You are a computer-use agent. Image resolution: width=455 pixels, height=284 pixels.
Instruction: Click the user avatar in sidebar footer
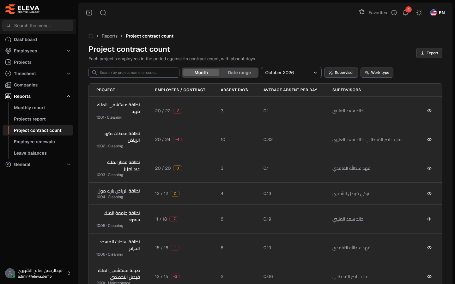pyautogui.click(x=10, y=273)
